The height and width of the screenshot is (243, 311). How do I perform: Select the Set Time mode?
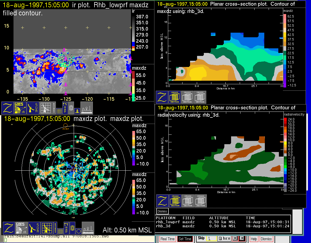(185, 239)
